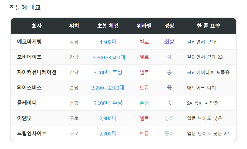Click the summary '애드테크 니치'
Screen dimensions: 247x149
coord(201,88)
